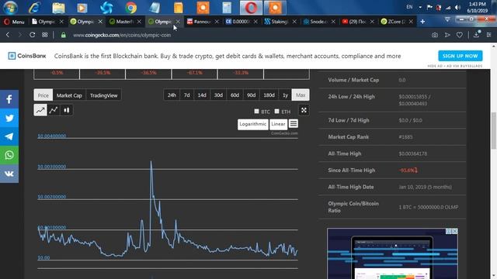Click EN language indicator in tray
This screenshot has height=279, width=497.
coord(409,7)
